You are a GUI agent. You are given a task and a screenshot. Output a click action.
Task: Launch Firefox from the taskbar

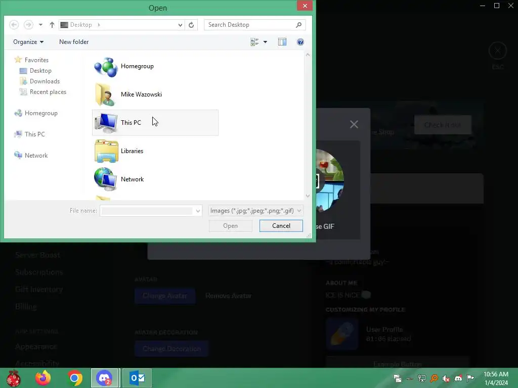(x=43, y=378)
